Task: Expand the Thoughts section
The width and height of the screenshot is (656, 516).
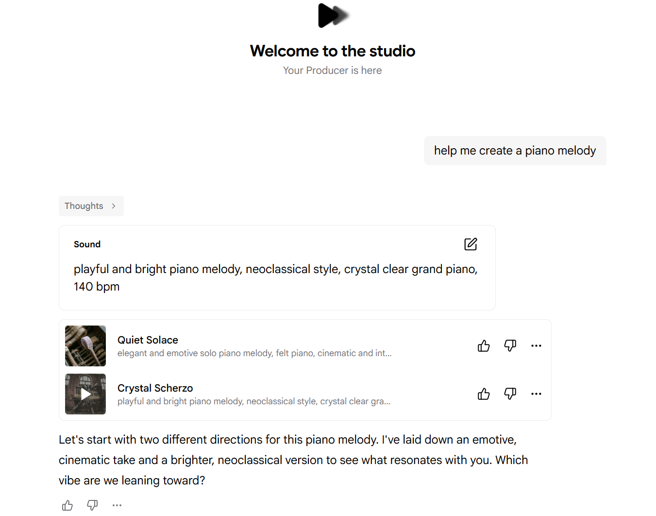Action: (91, 206)
